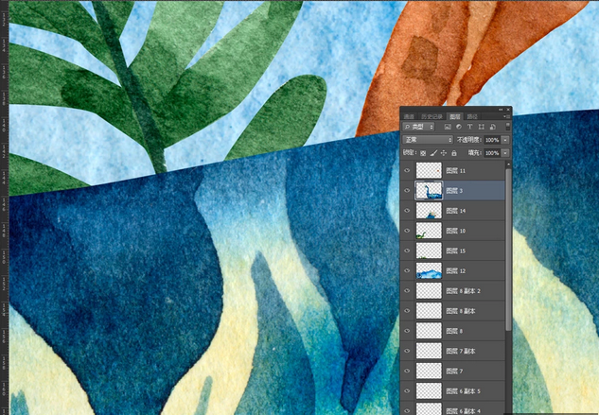Click the pixel layer filter icon
Screen dimensions: 599x415
448,126
